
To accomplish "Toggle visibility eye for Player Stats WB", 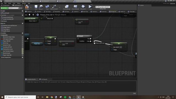I will pyautogui.click(x=23, y=55).
